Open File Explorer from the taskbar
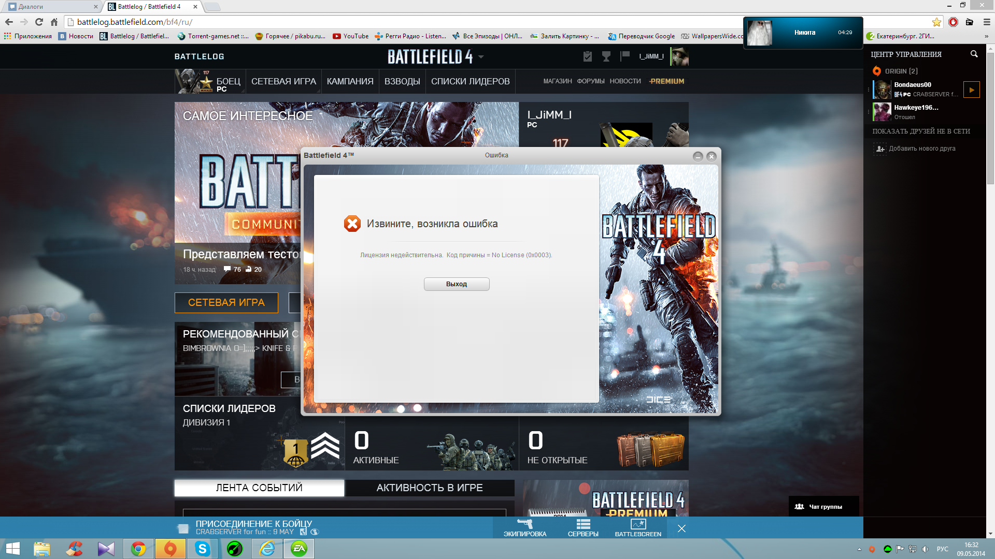This screenshot has width=995, height=559. pyautogui.click(x=41, y=549)
